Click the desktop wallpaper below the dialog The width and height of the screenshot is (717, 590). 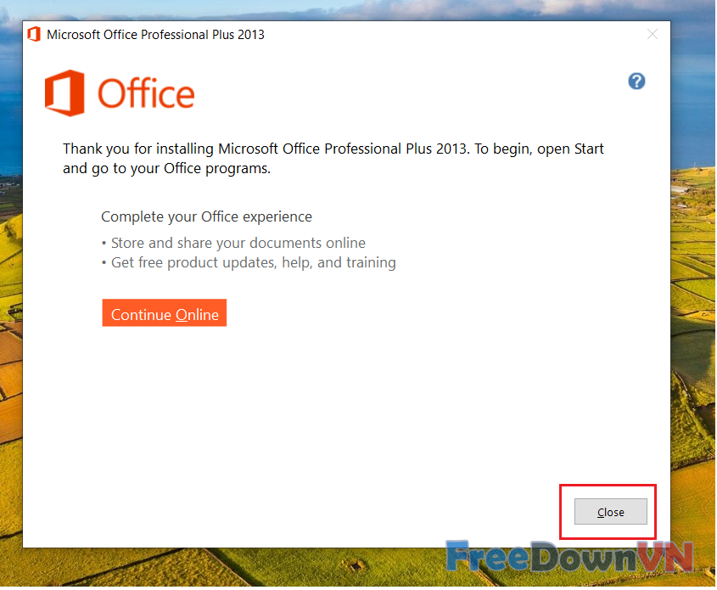coord(255,570)
